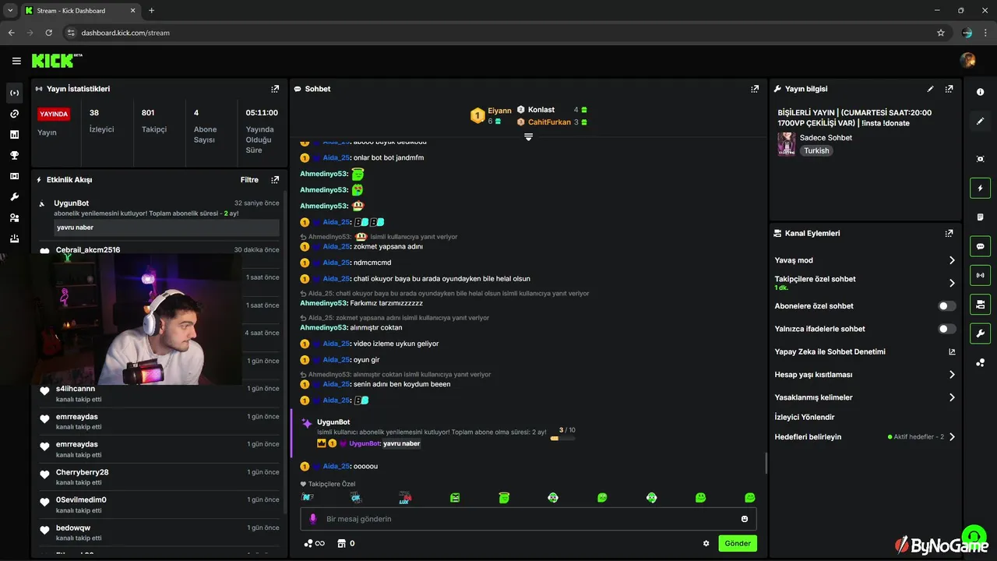This screenshot has width=997, height=561.
Task: Pop out the Sohbet chat panel
Action: [x=755, y=90]
